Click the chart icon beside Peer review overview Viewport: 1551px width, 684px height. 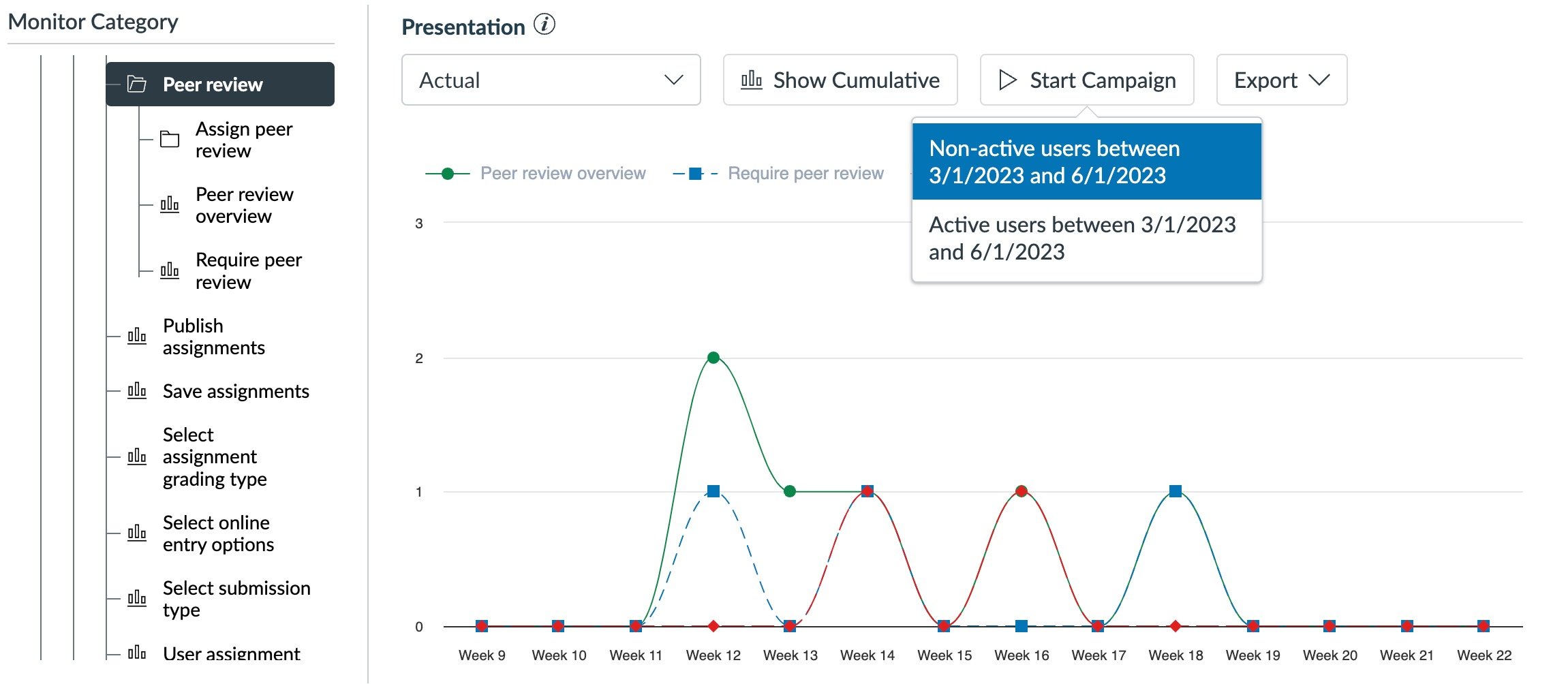tap(171, 204)
